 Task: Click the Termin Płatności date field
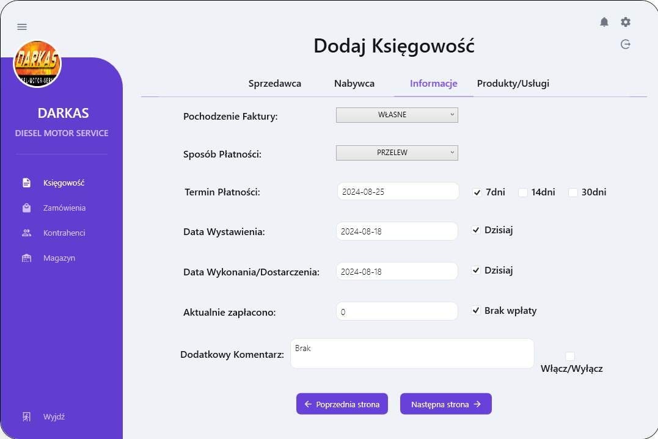tap(398, 191)
